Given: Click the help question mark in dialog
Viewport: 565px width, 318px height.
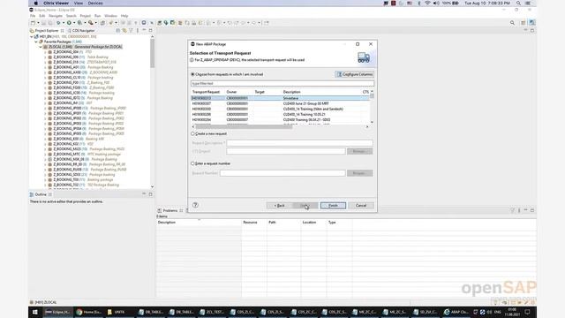Looking at the screenshot, I should tap(195, 205).
